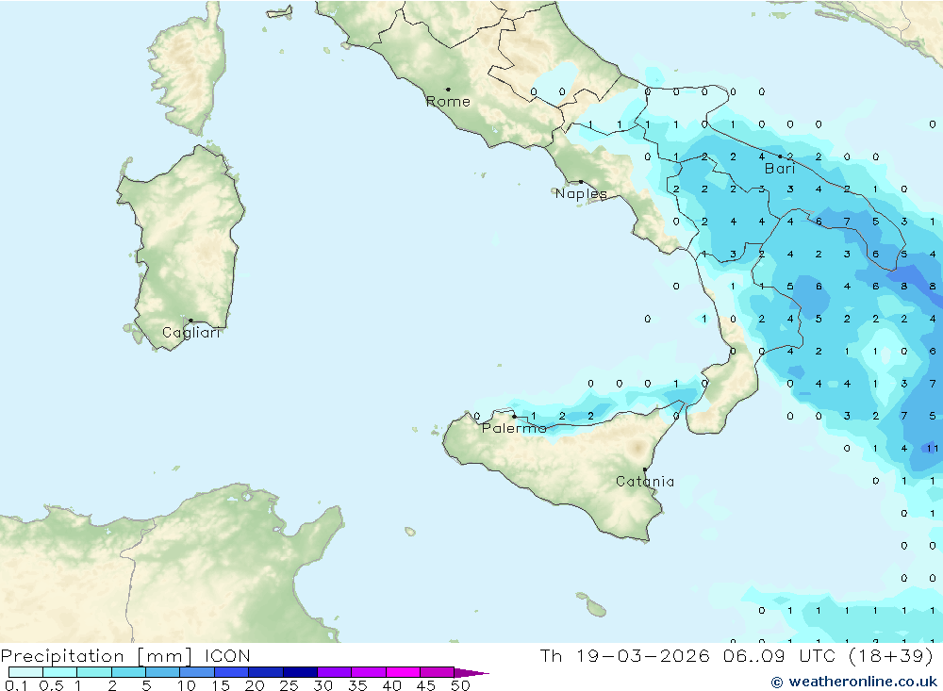
Task: Pick the 2–5 mm legend swatch
Action: click(x=128, y=672)
